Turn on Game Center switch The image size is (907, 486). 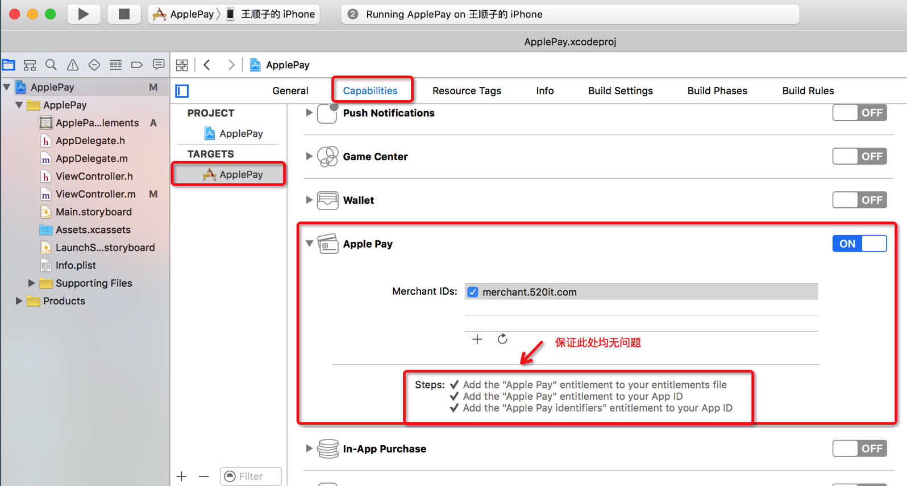tap(859, 156)
